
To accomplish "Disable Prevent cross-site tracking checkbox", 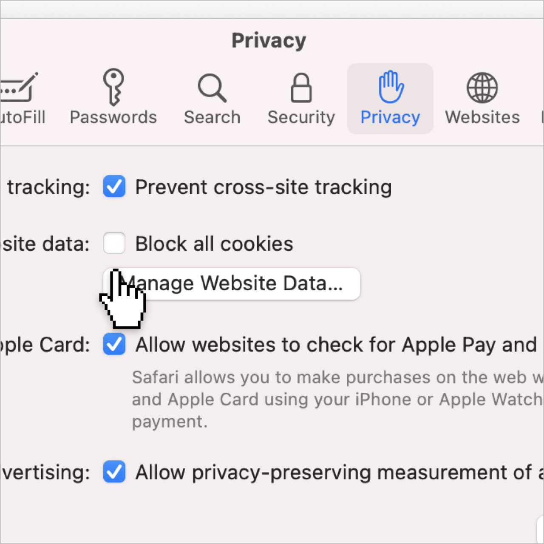I will (x=114, y=187).
